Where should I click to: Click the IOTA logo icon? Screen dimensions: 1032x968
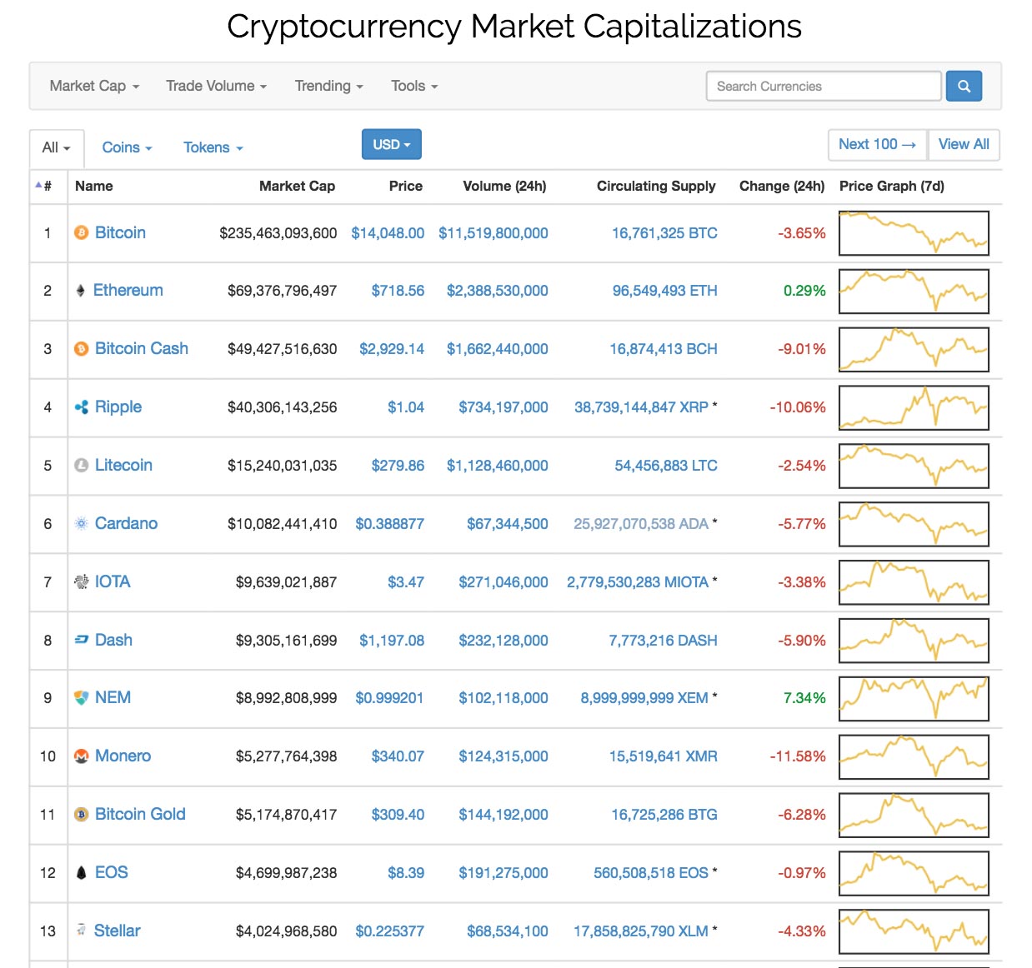82,582
